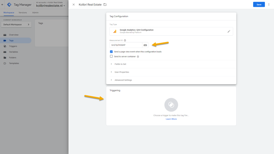The image size is (274, 154).
Task: Edit the Kolibri Real Estate tag name
Action: (x=90, y=5)
